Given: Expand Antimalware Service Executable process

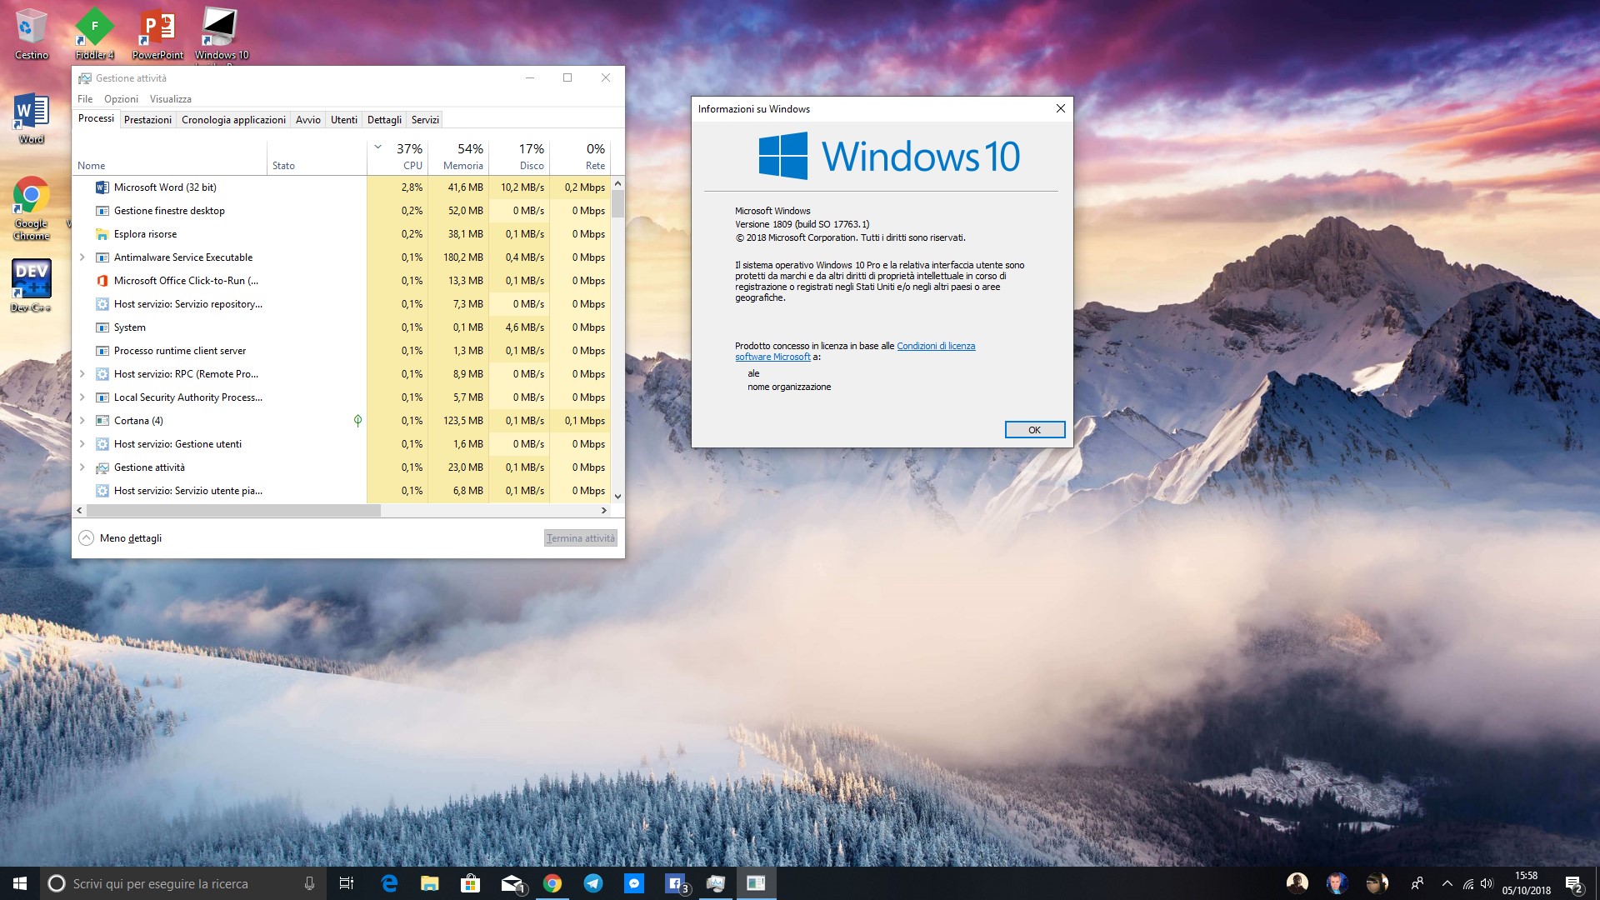Looking at the screenshot, I should pos(82,257).
